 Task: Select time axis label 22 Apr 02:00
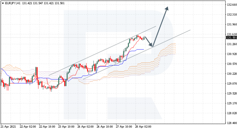28,127
